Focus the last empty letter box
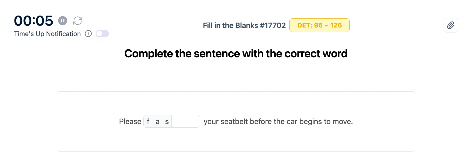 pos(195,121)
